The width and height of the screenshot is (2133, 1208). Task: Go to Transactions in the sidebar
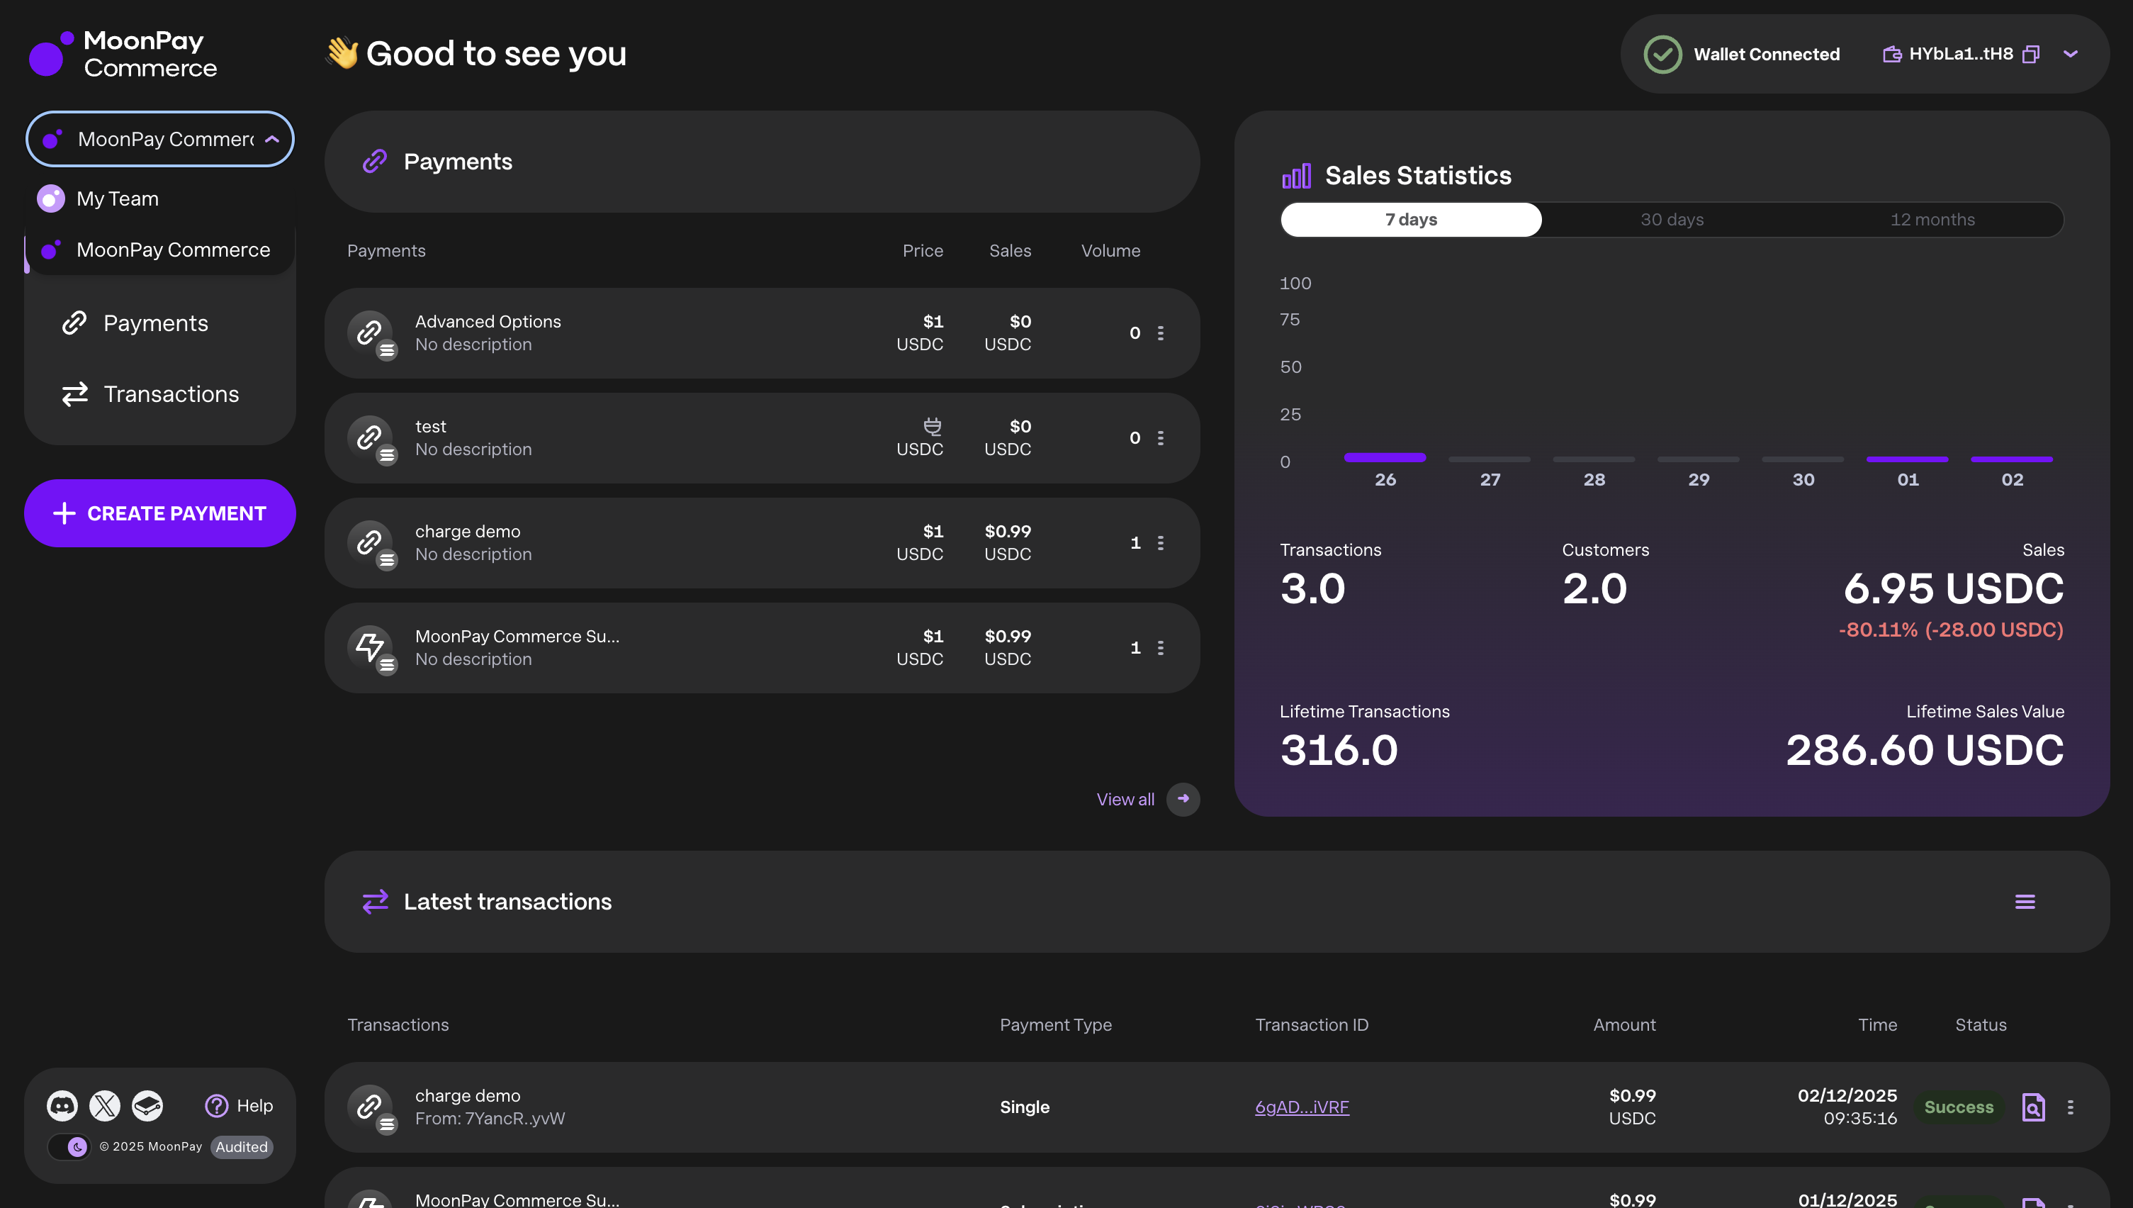click(170, 394)
